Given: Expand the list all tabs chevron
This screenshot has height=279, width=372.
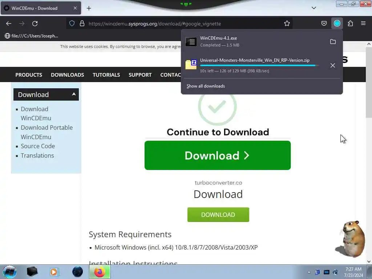Looking at the screenshot, I should pos(314,8).
